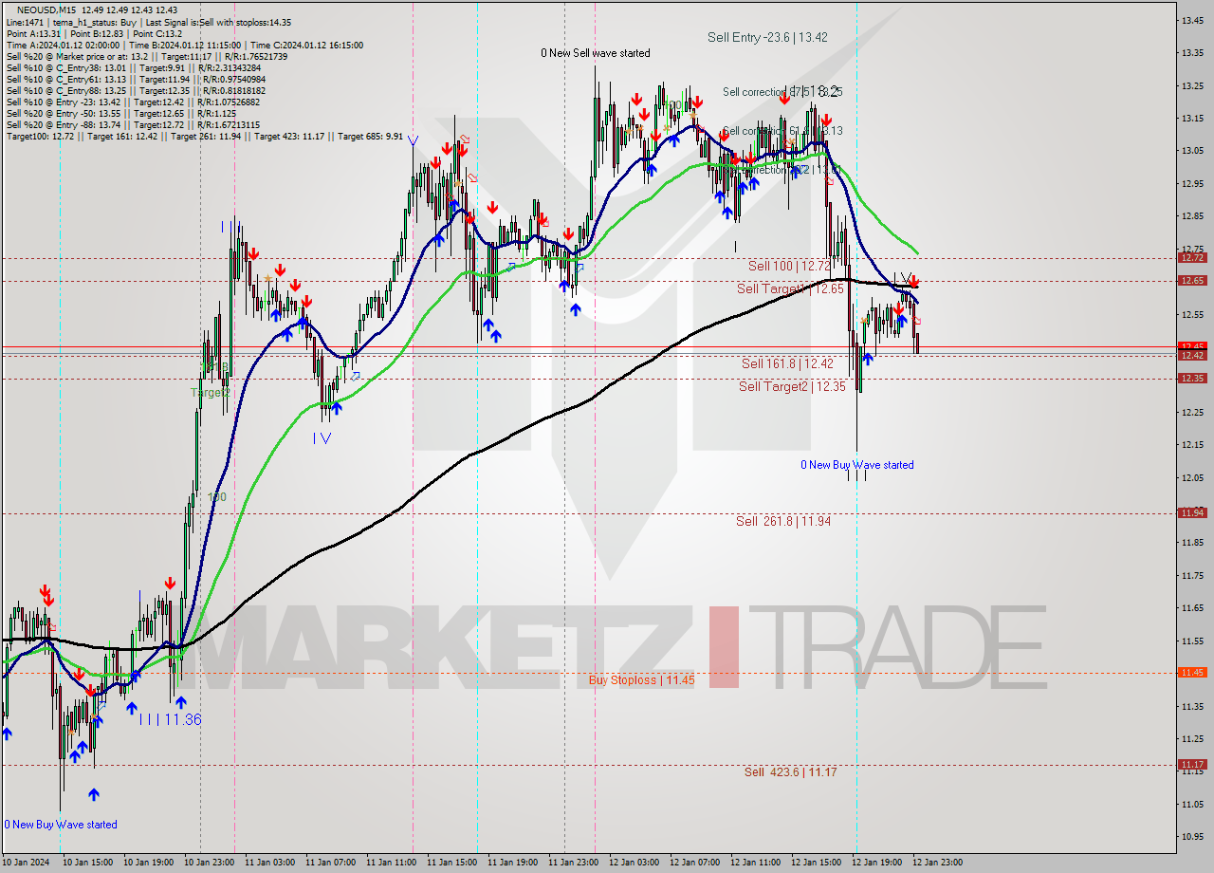This screenshot has width=1214, height=873.
Task: Click the red 12.65 price tag on axis
Action: pyautogui.click(x=1192, y=280)
